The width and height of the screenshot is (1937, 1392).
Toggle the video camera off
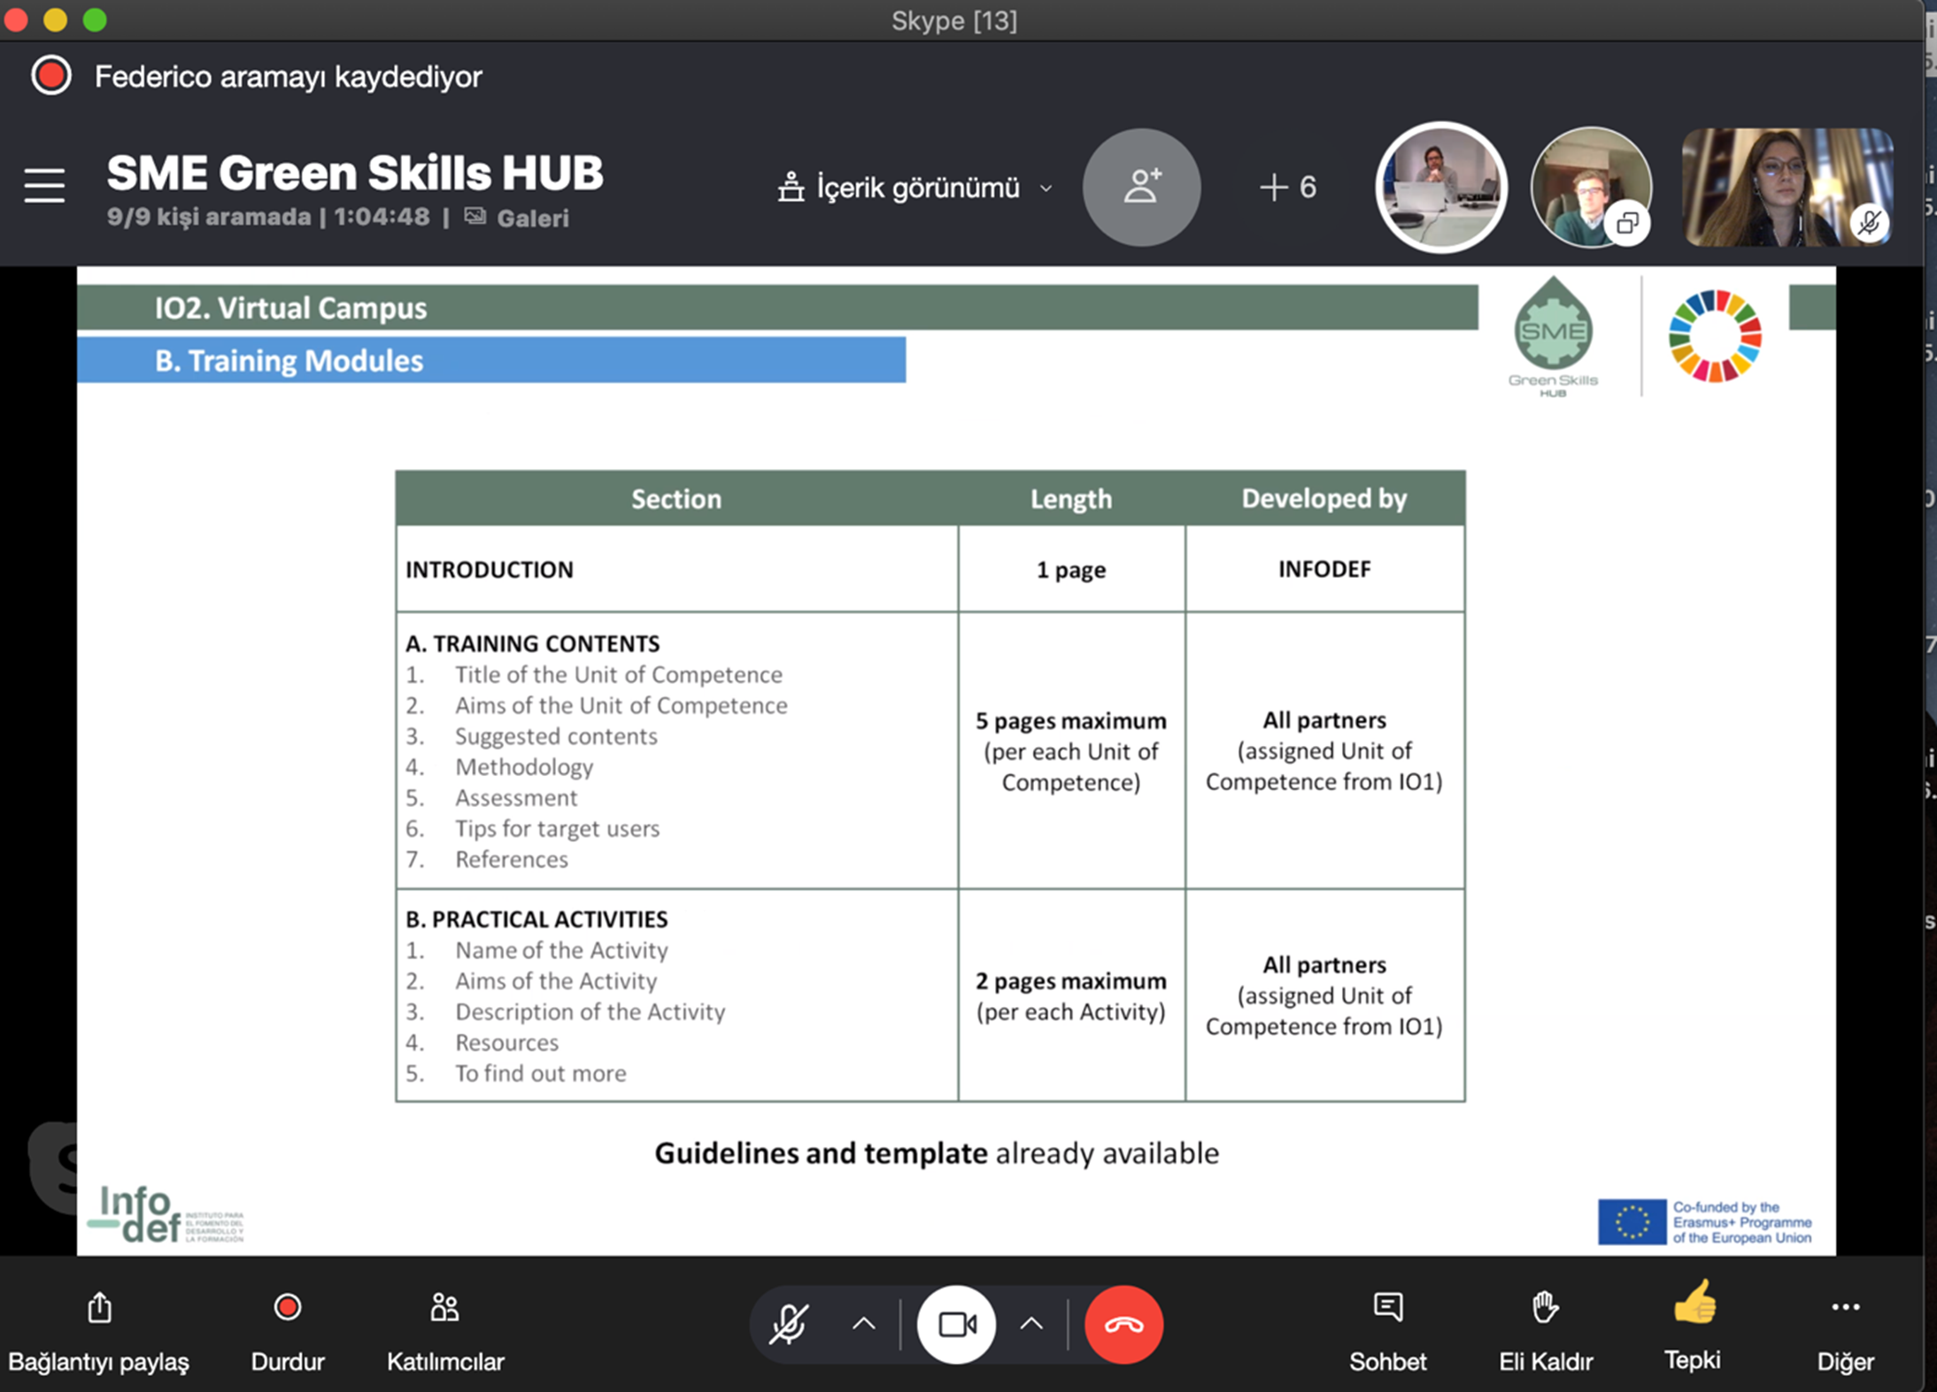pos(956,1325)
